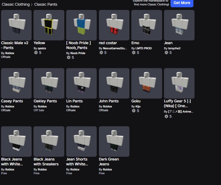Image resolution: width=221 pixels, height=185 pixels.
Task: Open creator LMTD PROD link
Action: [143, 48]
